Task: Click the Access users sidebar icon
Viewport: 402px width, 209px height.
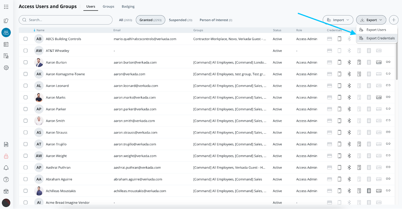Action: click(6, 33)
